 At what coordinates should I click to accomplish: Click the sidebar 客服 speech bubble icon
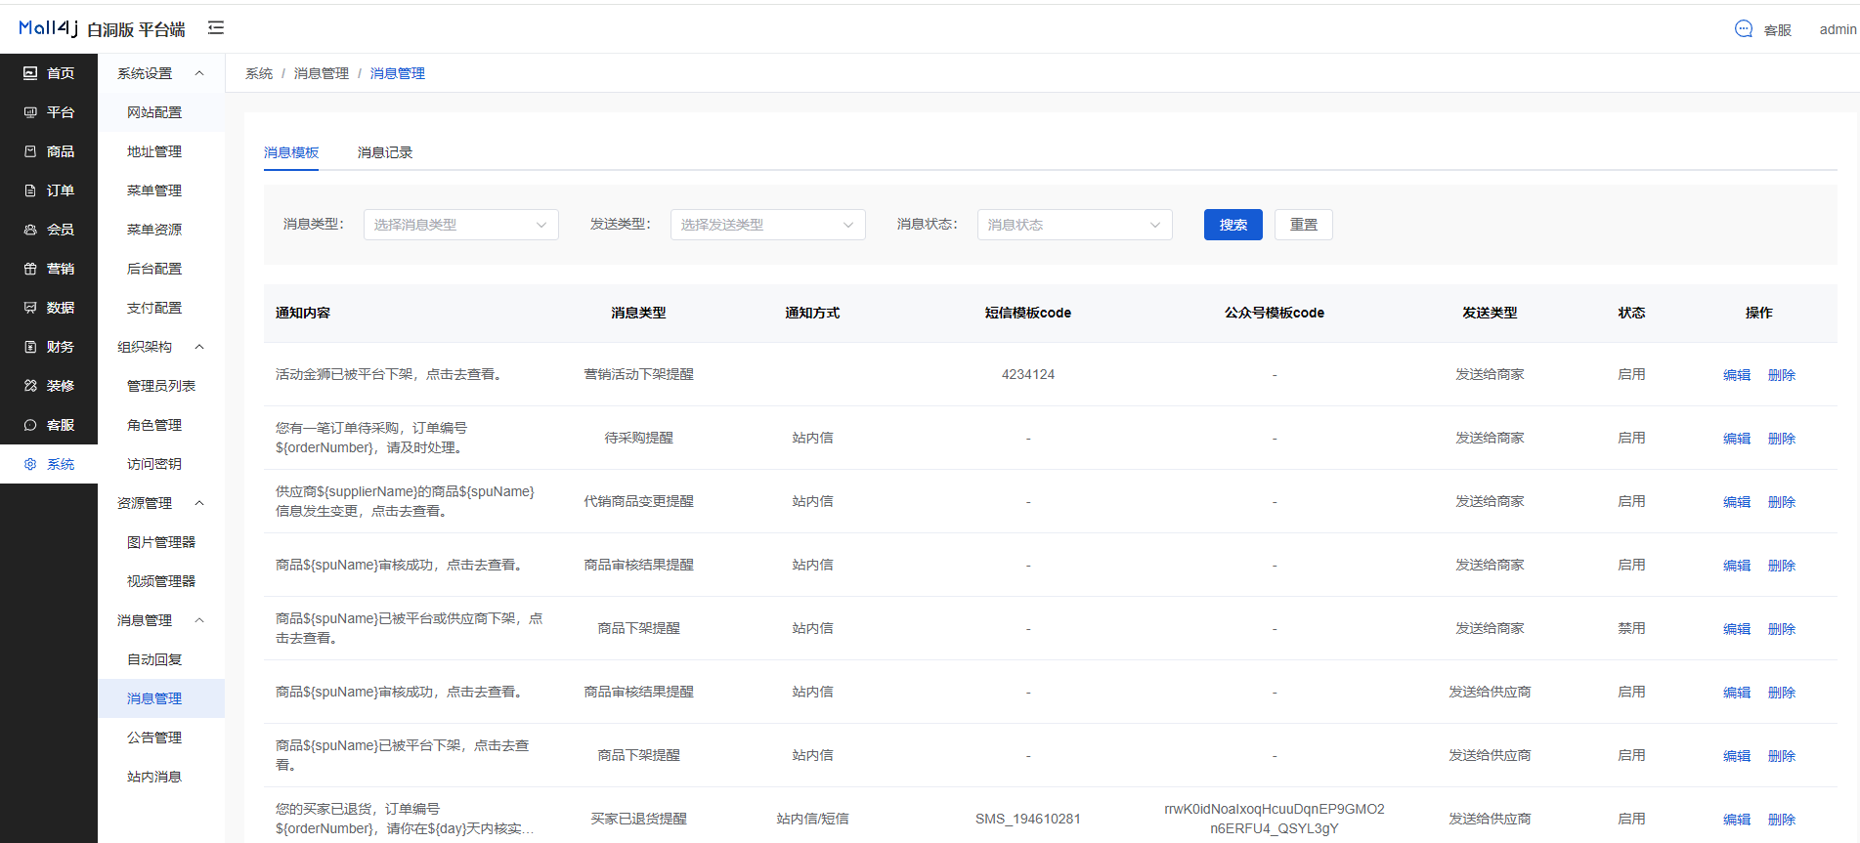coord(30,425)
